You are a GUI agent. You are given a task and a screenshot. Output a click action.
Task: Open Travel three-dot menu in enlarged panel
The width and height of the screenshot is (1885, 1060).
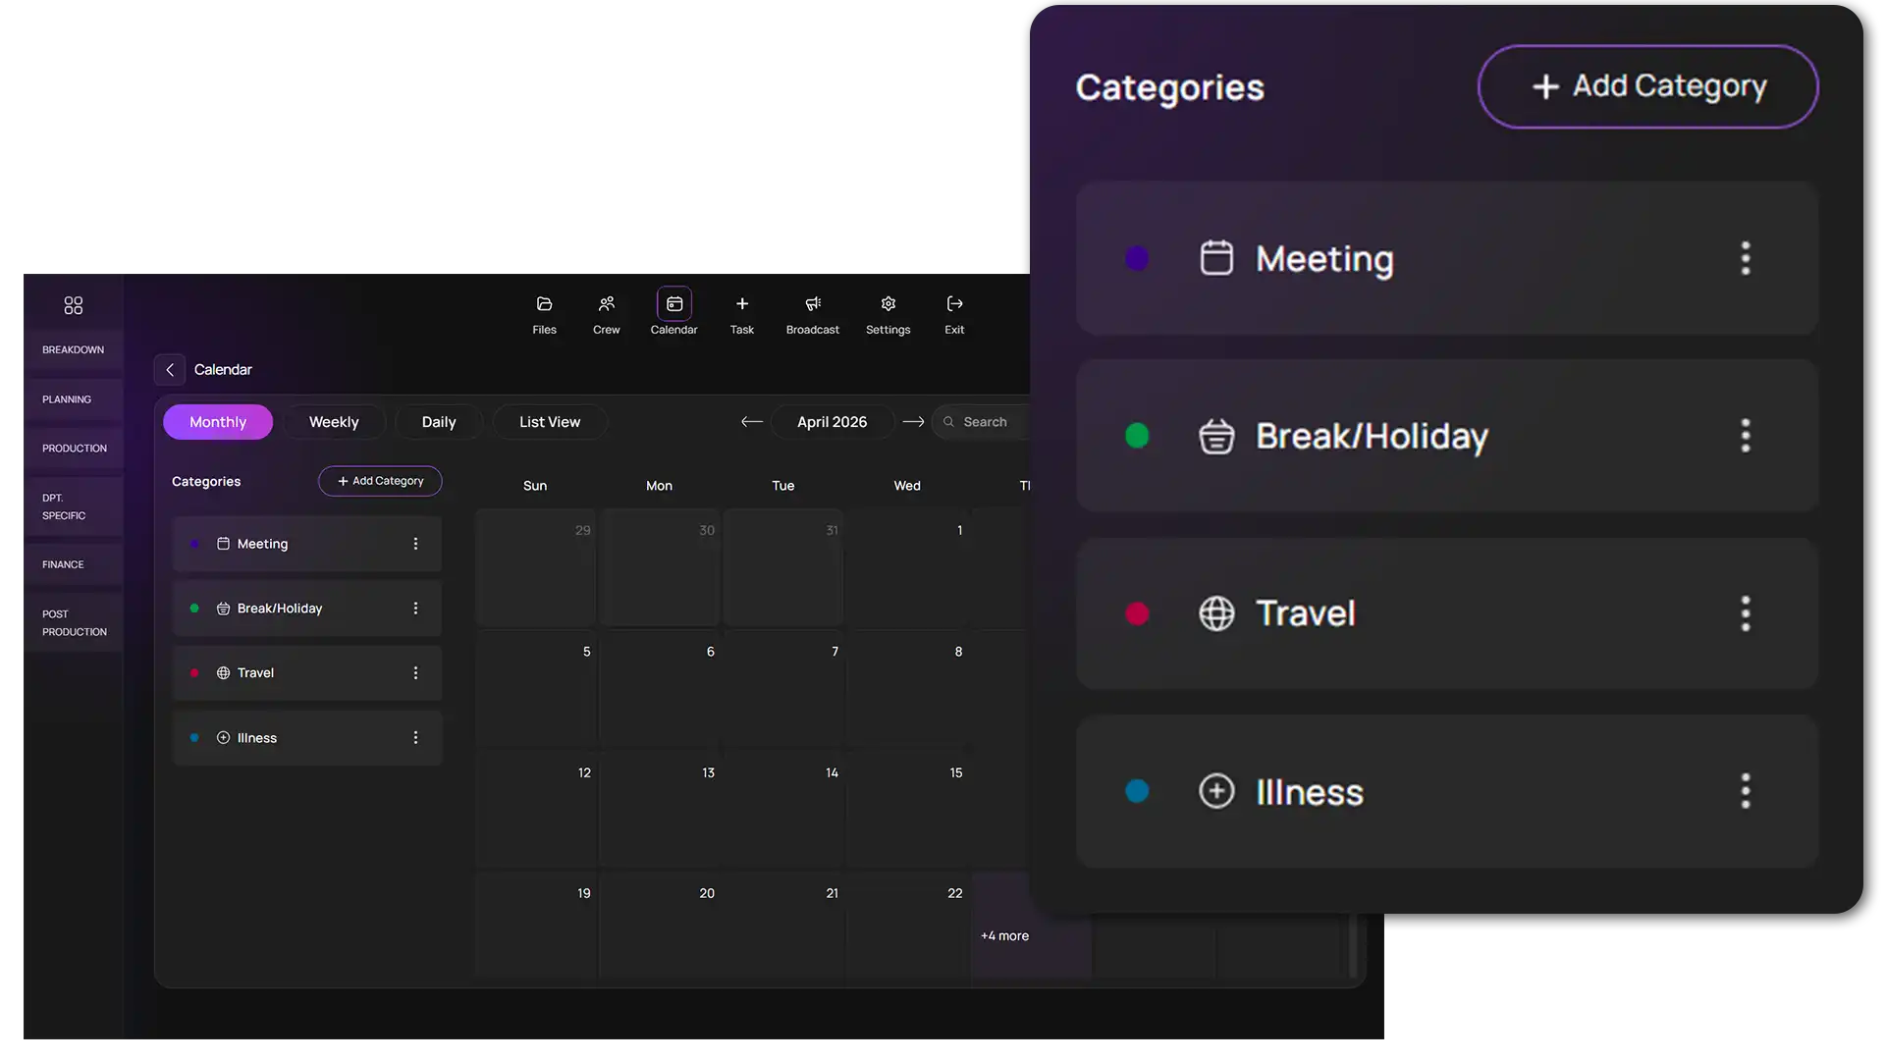point(1746,613)
